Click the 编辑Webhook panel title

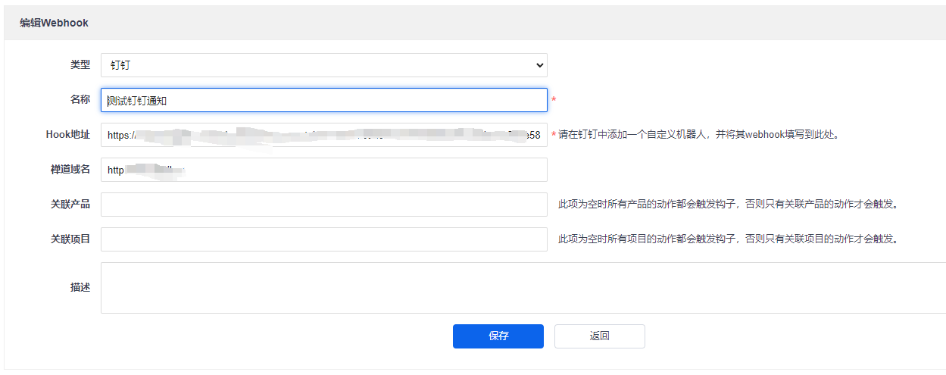pyautogui.click(x=54, y=23)
